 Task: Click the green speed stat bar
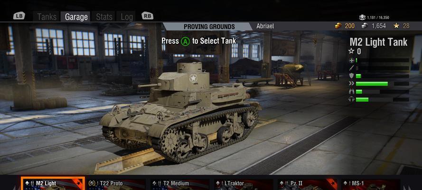(x=372, y=84)
